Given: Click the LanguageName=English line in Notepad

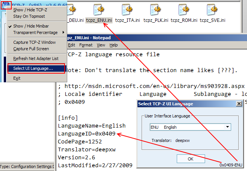Looking at the screenshot, I should pyautogui.click(x=92, y=126).
